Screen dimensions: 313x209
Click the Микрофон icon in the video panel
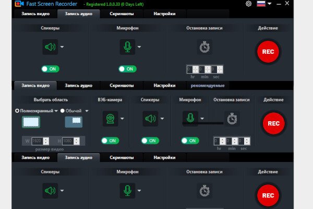(x=190, y=118)
